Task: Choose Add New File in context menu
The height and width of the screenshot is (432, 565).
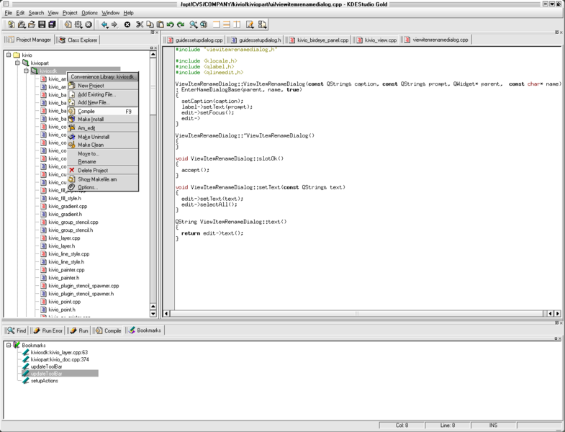Action: 103,102
